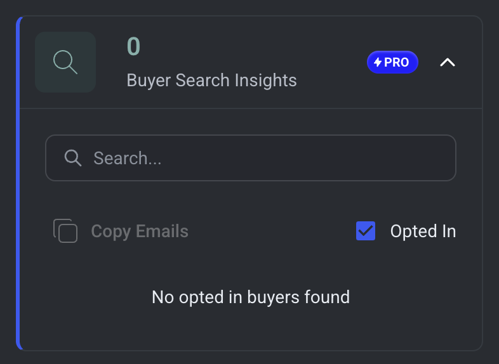This screenshot has width=499, height=364.
Task: Uncheck the Opted In checkbox
Action: point(366,231)
